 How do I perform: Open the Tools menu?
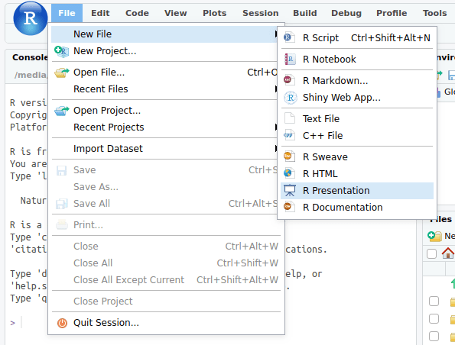click(434, 13)
